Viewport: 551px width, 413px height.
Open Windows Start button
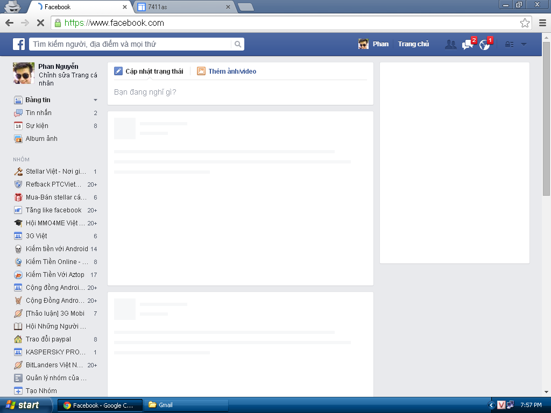point(26,405)
